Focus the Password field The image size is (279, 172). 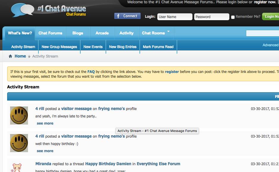pos(211,17)
